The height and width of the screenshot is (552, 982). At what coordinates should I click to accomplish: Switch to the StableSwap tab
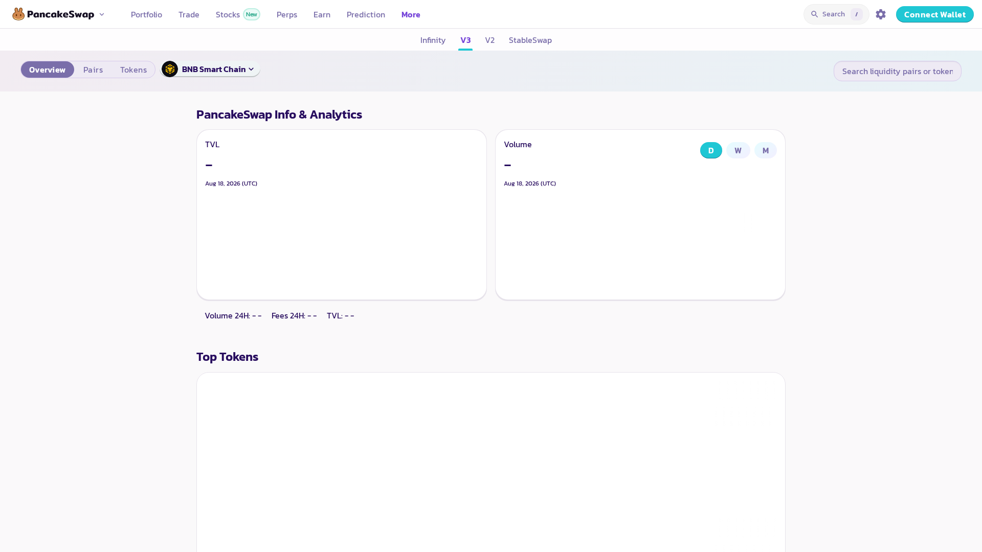coord(530,40)
